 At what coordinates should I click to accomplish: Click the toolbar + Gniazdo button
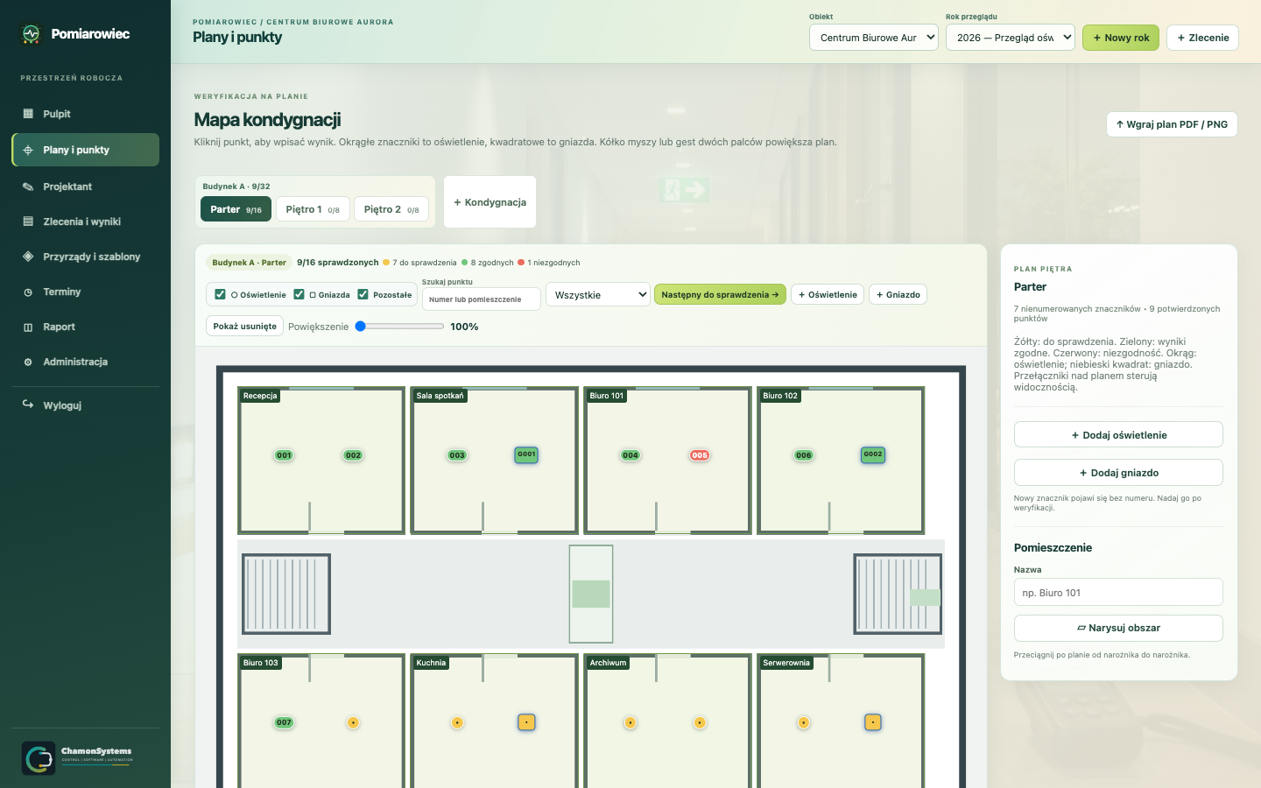pyautogui.click(x=898, y=295)
